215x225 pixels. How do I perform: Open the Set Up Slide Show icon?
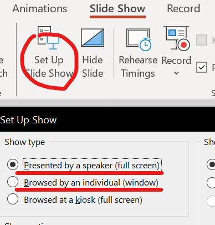coord(48,38)
